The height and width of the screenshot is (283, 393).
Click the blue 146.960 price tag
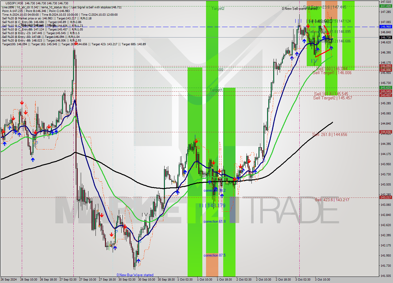click(386, 27)
